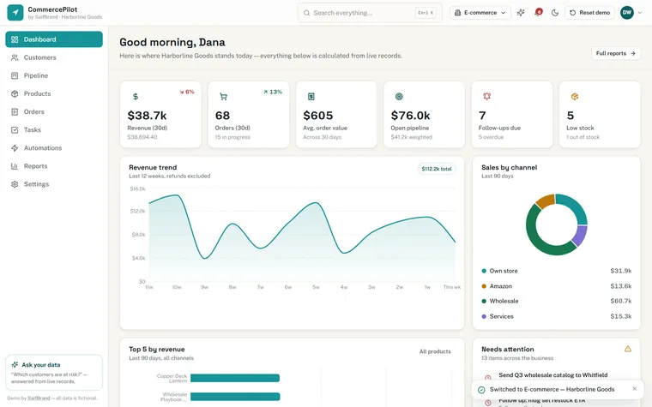Screen dimensions: 652x407
Task: Click the 13% orders increase indicator
Action: 273,92
